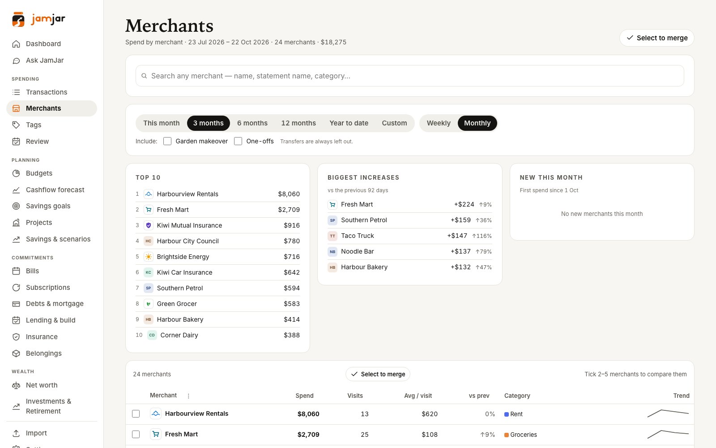Click the Net worth scales icon
Viewport: 716px width, 448px height.
(16, 385)
